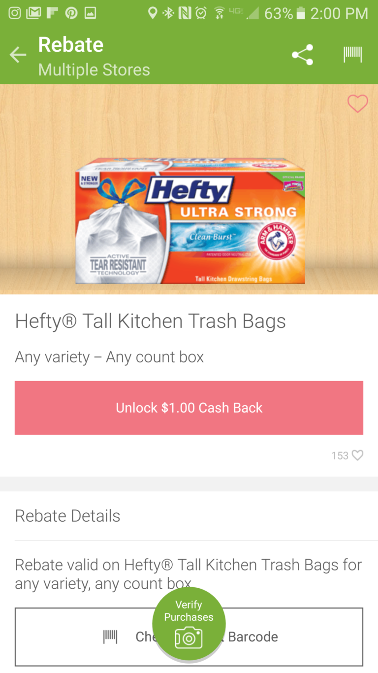Tap the alarm clock status icon

(x=201, y=13)
